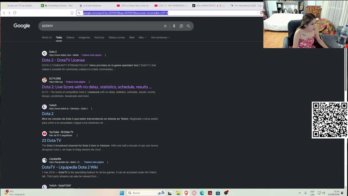Open DotaTV - Liquipedia Dota 2 Wiki result
The width and height of the screenshot is (348, 196).
coord(70,167)
